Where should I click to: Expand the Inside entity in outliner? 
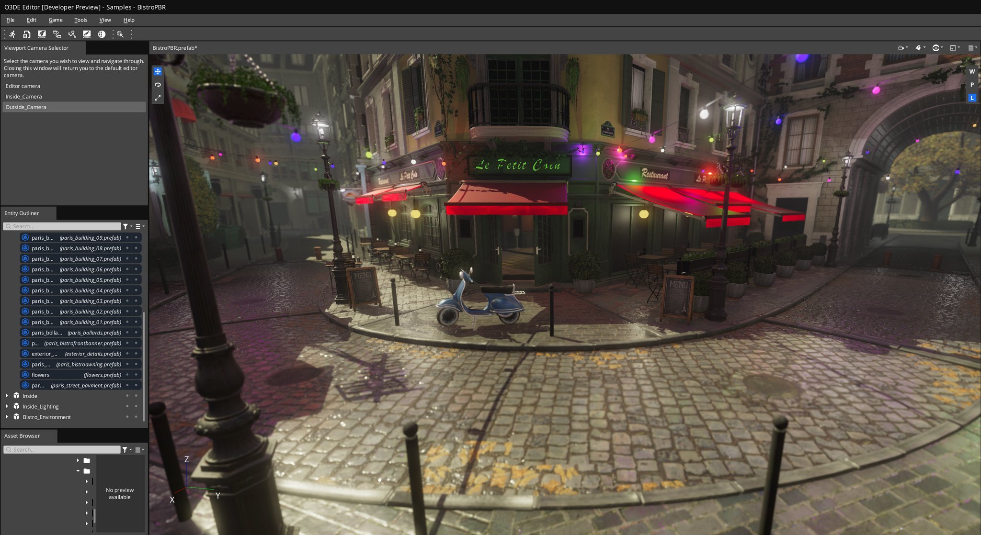[7, 396]
